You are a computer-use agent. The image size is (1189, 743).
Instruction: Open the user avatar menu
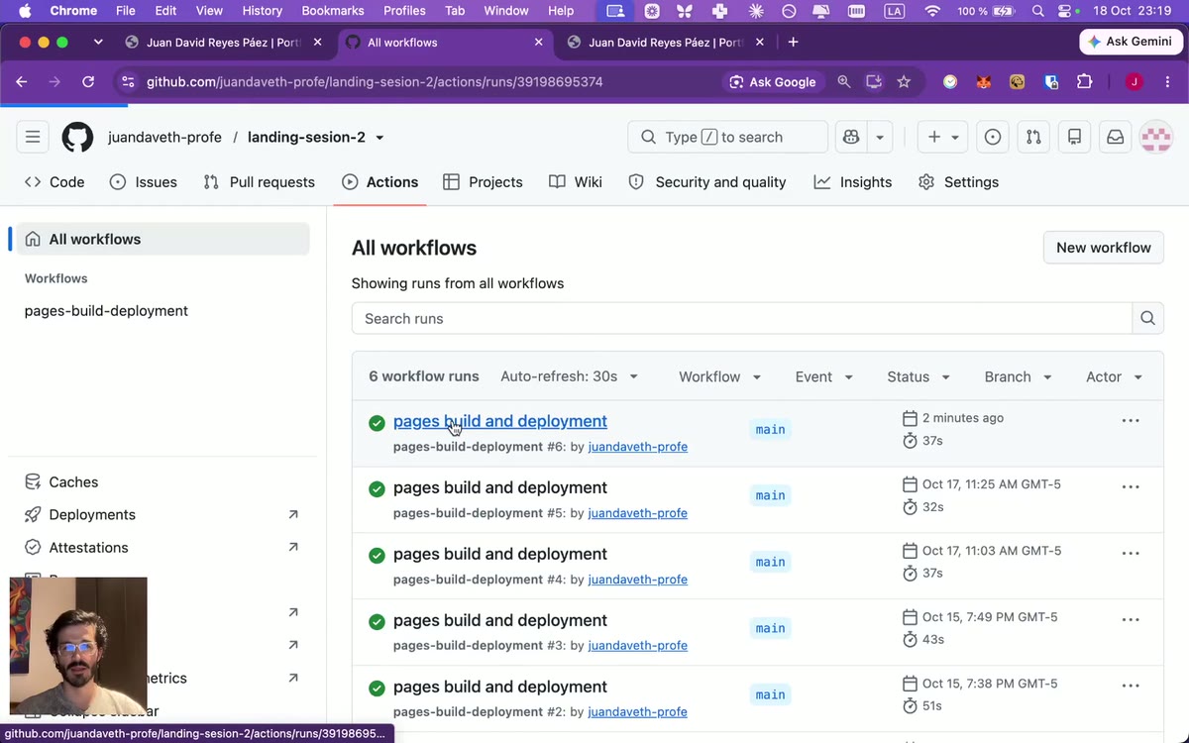(x=1156, y=137)
